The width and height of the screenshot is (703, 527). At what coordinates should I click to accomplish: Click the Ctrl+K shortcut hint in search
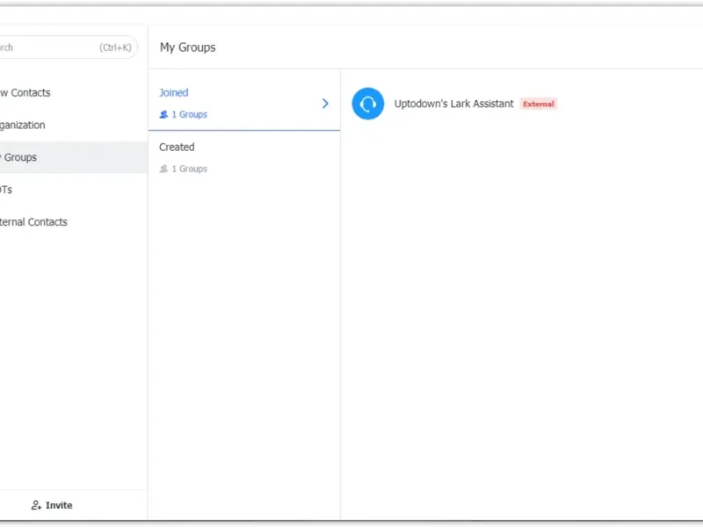[115, 47]
